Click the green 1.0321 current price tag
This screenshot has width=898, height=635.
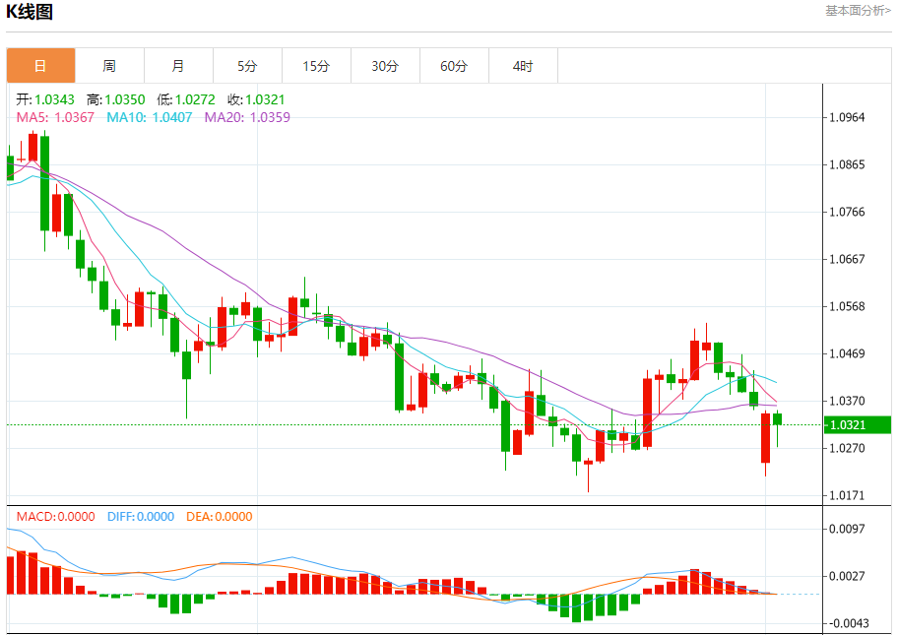click(x=858, y=425)
